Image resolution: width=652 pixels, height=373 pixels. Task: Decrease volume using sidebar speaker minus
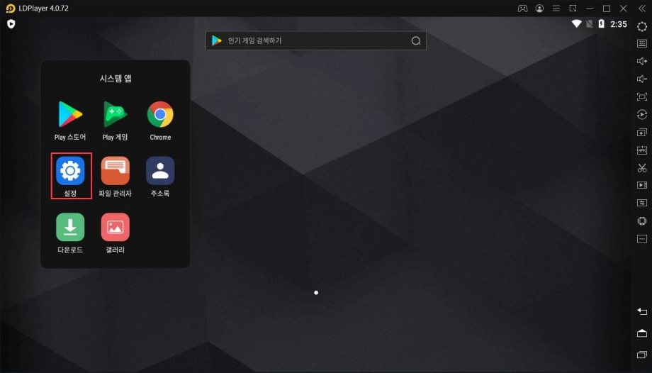pyautogui.click(x=642, y=79)
